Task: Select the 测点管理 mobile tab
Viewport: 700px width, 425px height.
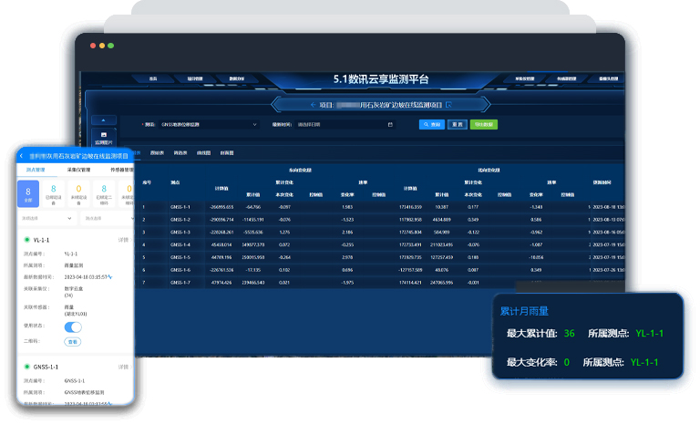Action: [36, 170]
